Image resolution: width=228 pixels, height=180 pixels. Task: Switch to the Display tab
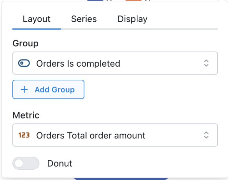[x=132, y=19]
